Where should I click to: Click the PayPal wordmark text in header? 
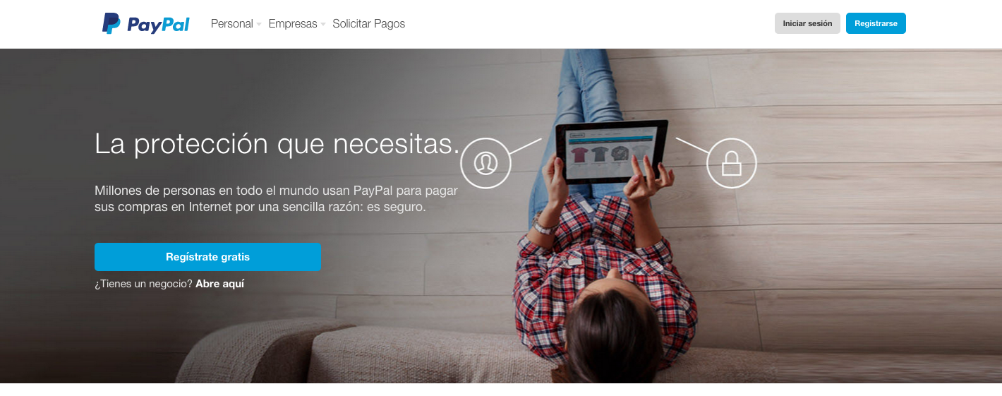pos(158,25)
